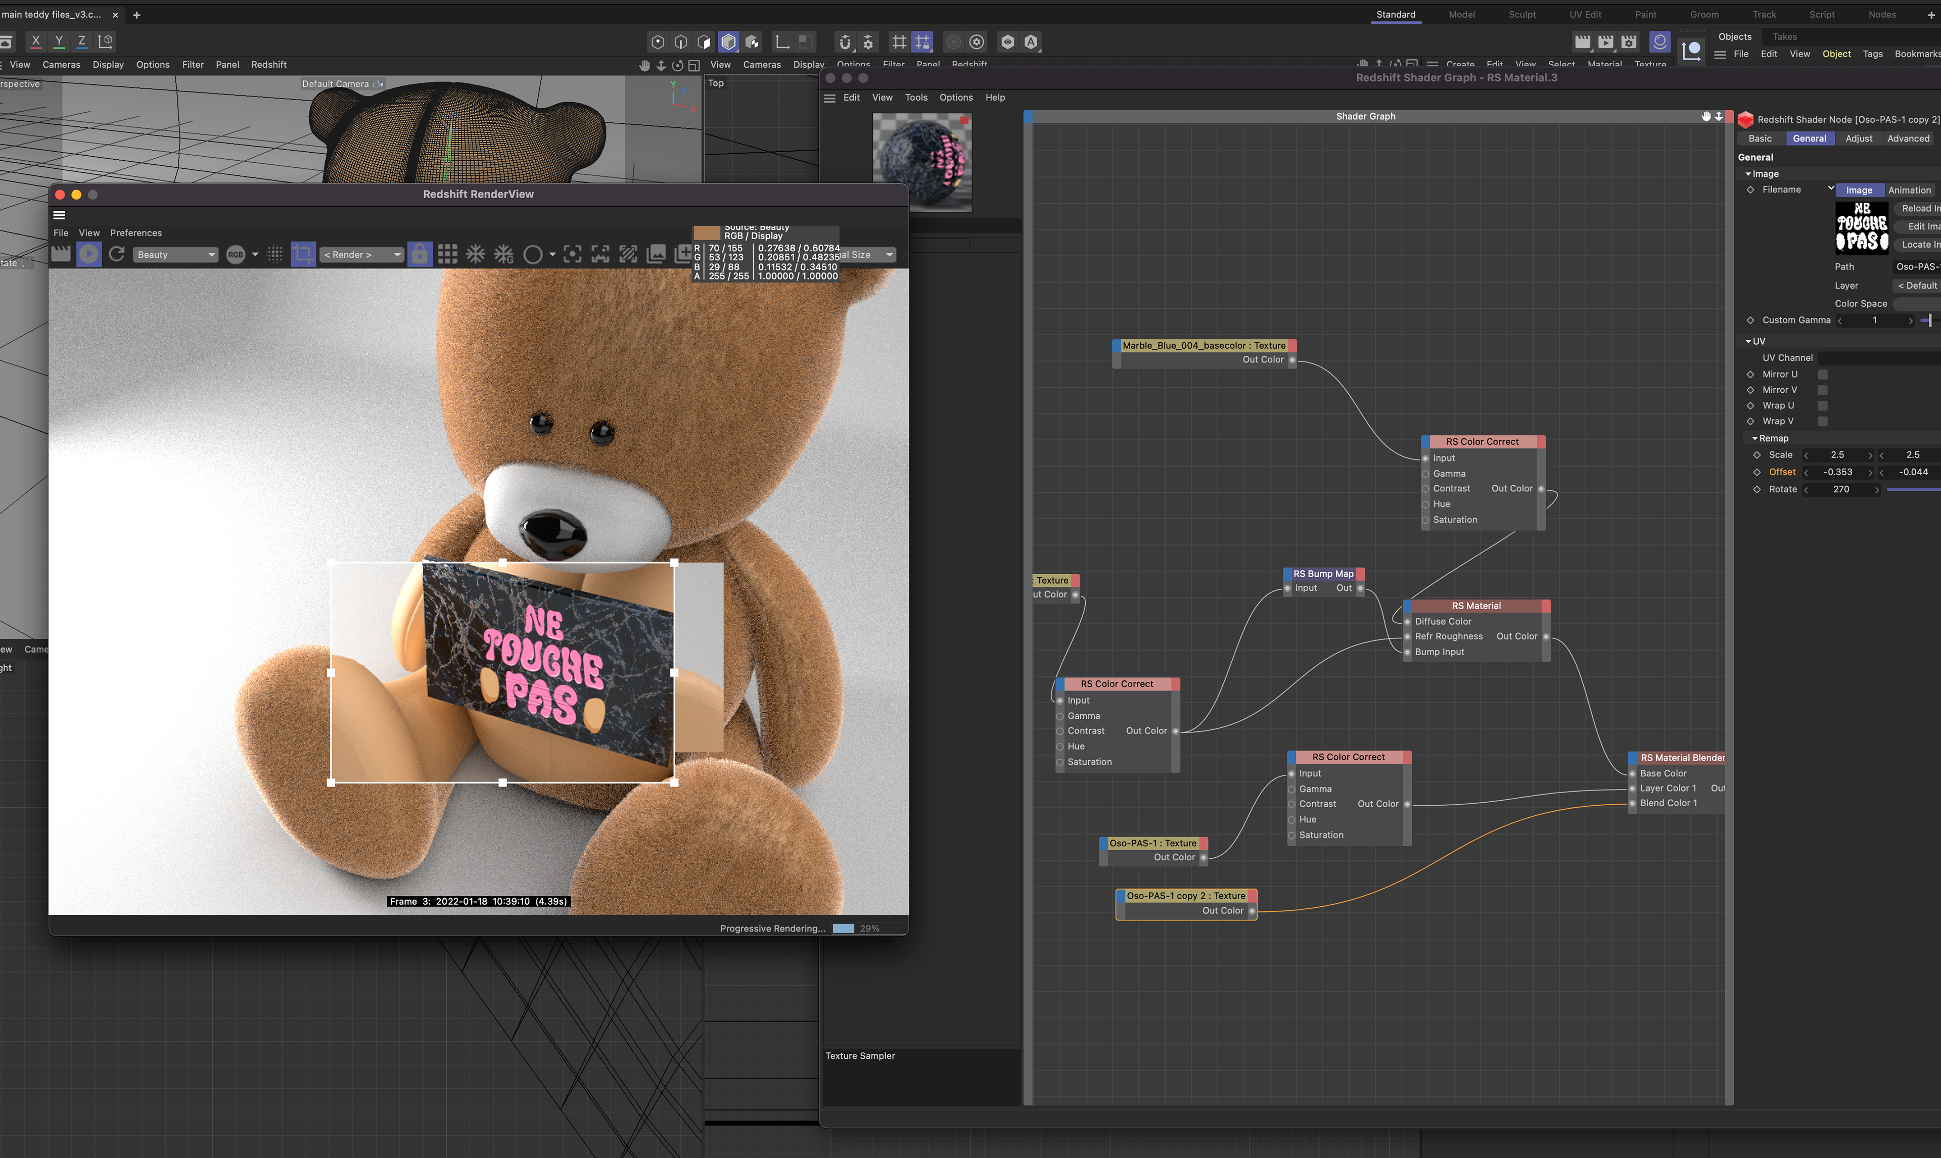Viewport: 1941px width, 1158px height.
Task: Open the < Render > camera dropdown
Action: 361,255
